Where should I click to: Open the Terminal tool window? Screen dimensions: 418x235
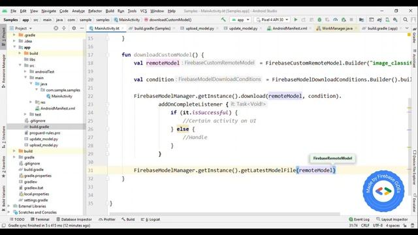tap(40, 219)
